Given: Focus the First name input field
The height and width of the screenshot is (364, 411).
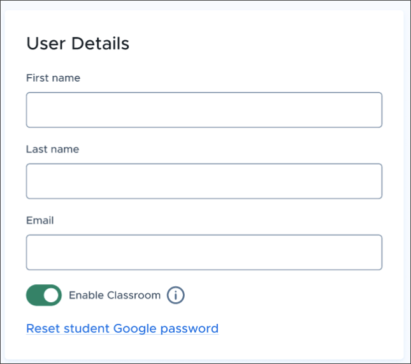Looking at the screenshot, I should pos(204,110).
